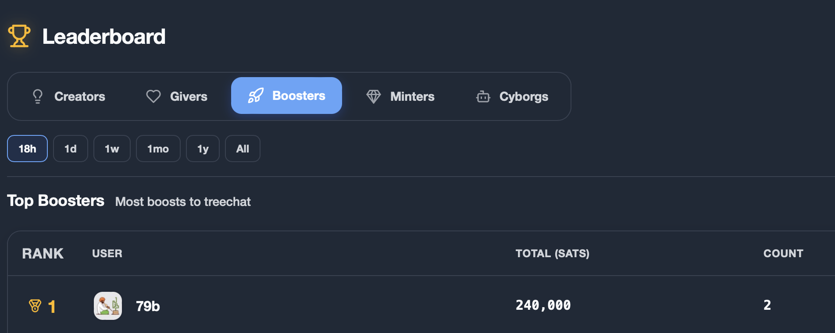Screen dimensions: 835x333
Task: Select the 1w time range
Action: [x=112, y=149]
